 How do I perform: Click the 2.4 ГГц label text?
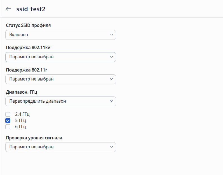coord(22,114)
